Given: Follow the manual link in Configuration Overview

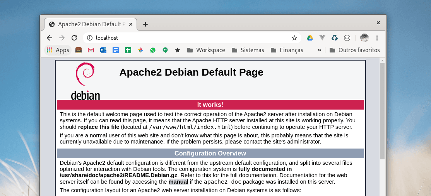Looking at the screenshot, I should coord(178,182).
